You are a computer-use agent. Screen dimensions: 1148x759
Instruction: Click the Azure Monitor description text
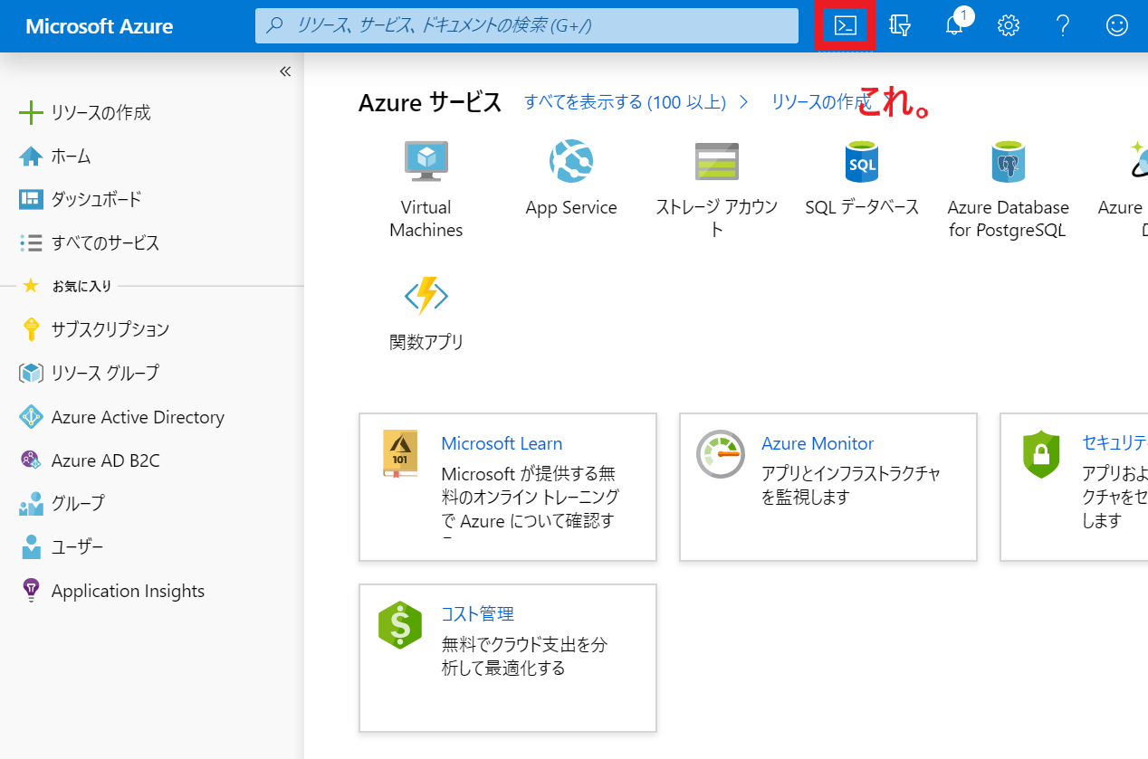coord(850,485)
